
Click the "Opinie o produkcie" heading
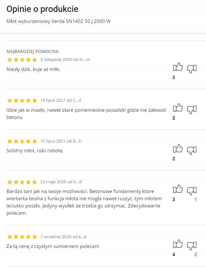coord(42,9)
